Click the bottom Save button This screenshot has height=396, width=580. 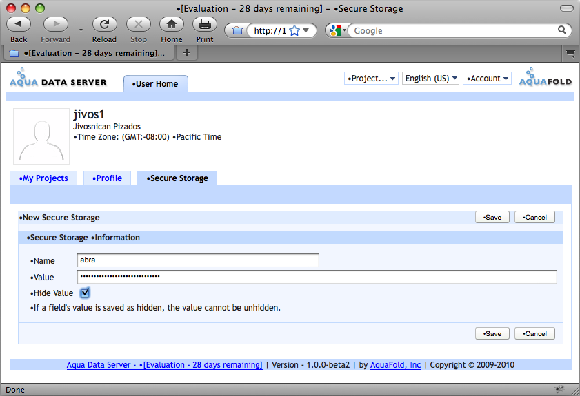coord(492,333)
